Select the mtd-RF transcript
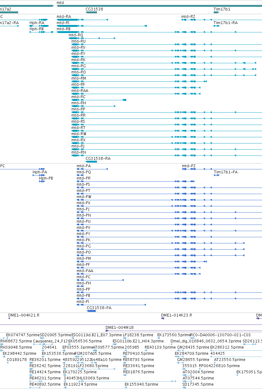Viewport: 262px width, 389px height. 78,84
